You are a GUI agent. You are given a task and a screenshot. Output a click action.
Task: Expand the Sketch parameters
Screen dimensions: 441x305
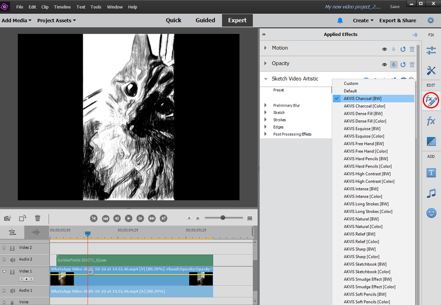pos(265,112)
